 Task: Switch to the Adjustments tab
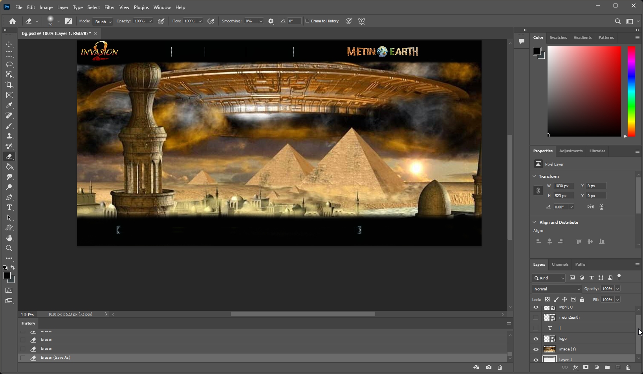point(571,151)
